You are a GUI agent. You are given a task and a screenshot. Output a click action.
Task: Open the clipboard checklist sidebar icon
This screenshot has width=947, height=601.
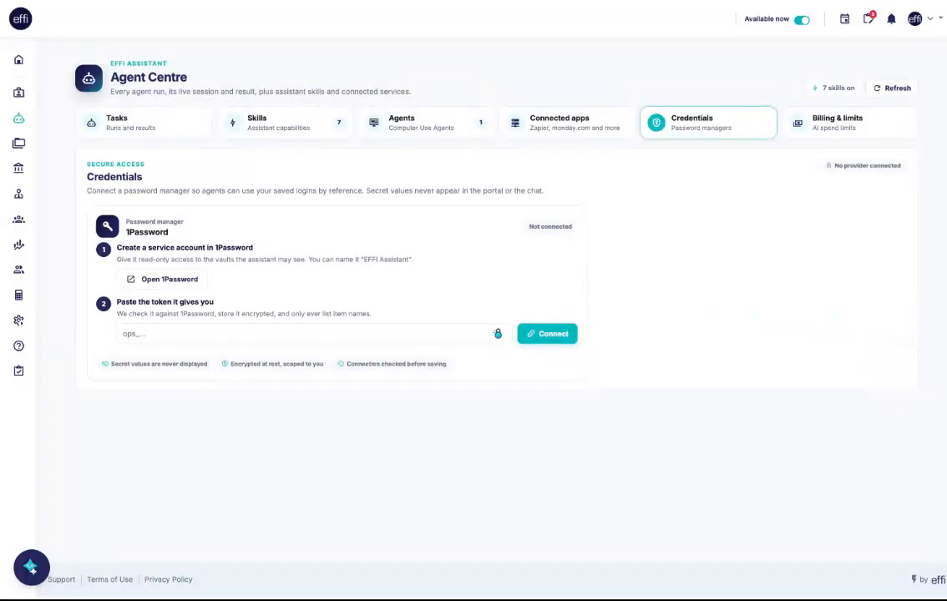click(18, 371)
